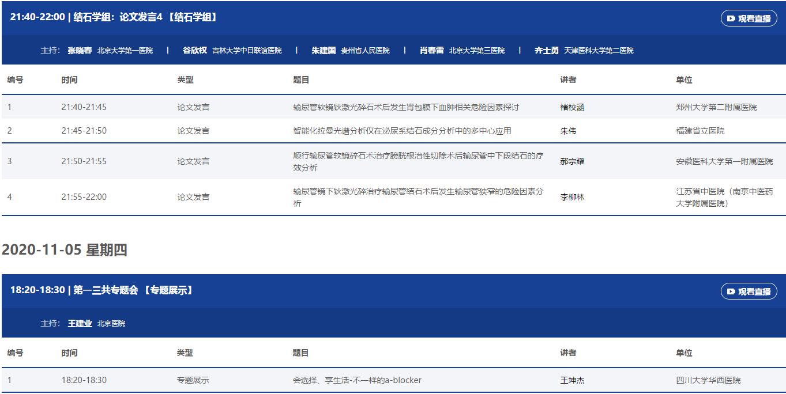Click speaker name 王坤杰
Image resolution: width=786 pixels, height=394 pixels.
click(572, 380)
